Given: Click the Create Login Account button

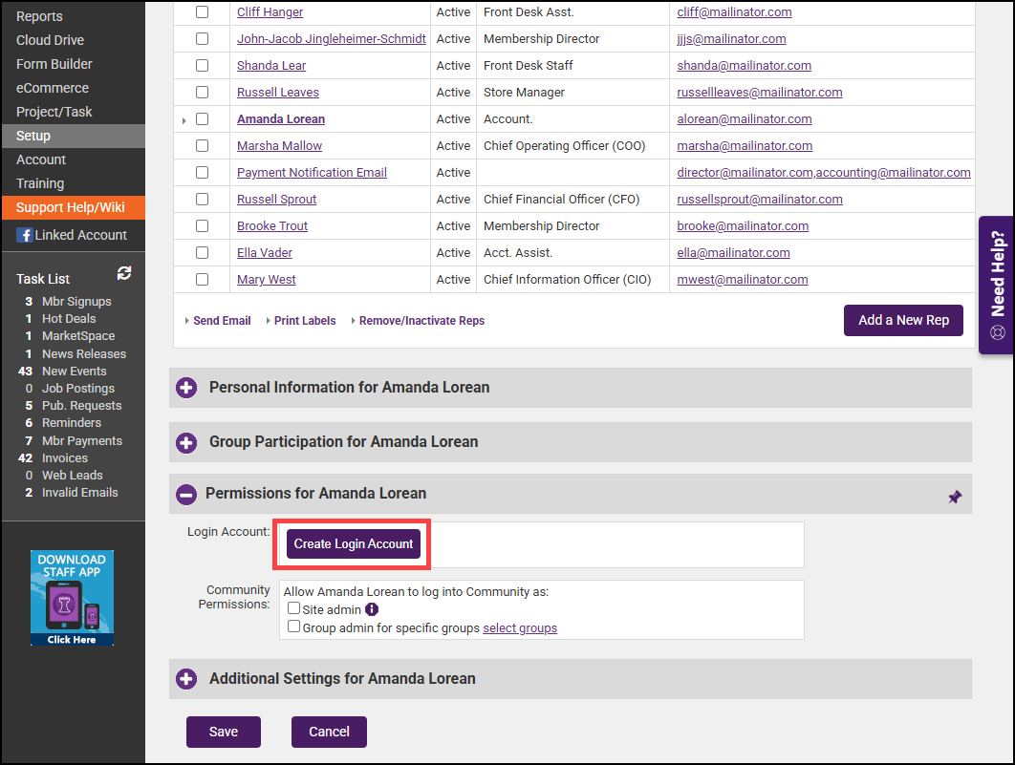Looking at the screenshot, I should [354, 544].
